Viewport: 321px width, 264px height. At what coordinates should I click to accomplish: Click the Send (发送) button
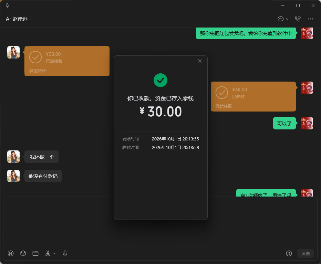pos(305,253)
